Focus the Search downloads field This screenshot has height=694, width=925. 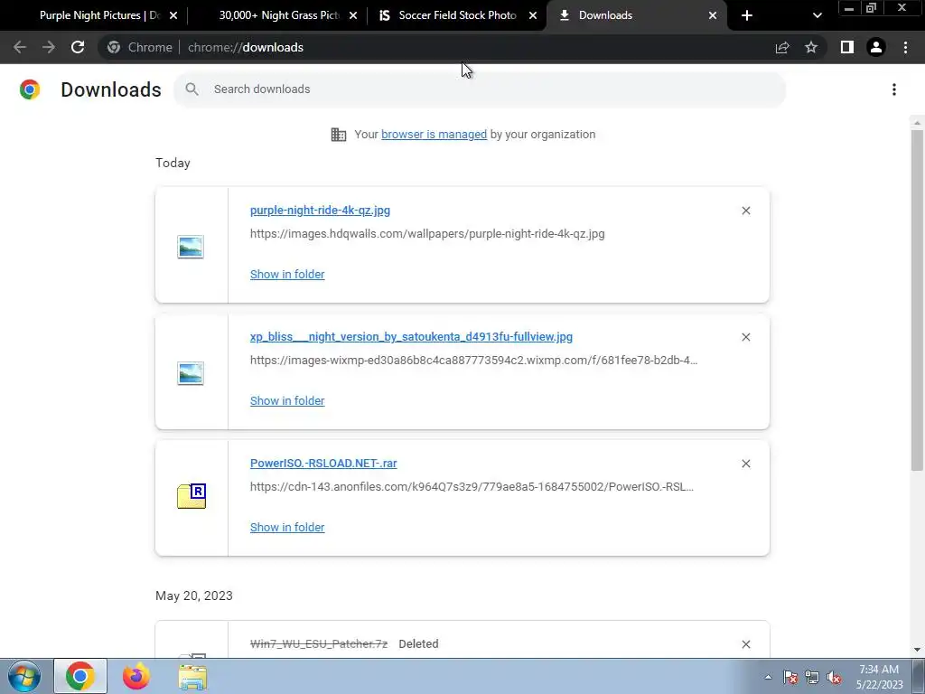click(x=480, y=89)
